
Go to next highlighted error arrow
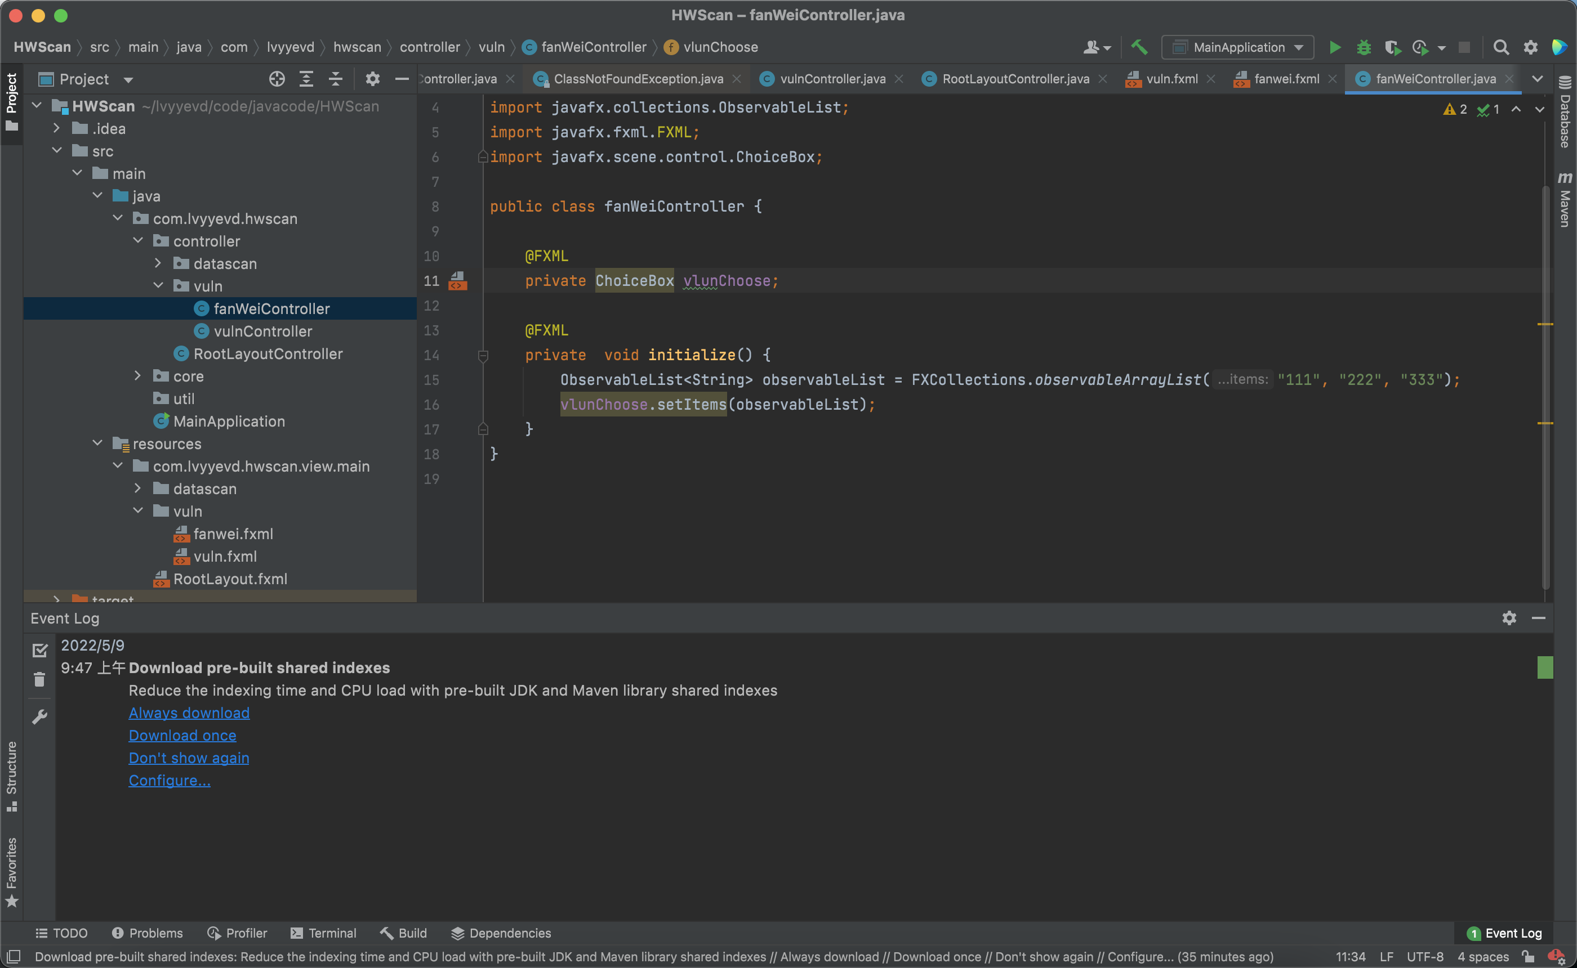pos(1539,110)
